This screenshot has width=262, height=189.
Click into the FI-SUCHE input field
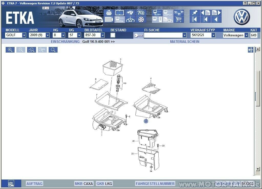[x=163, y=35]
